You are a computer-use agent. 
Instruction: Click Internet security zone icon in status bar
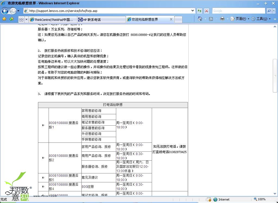215,199
